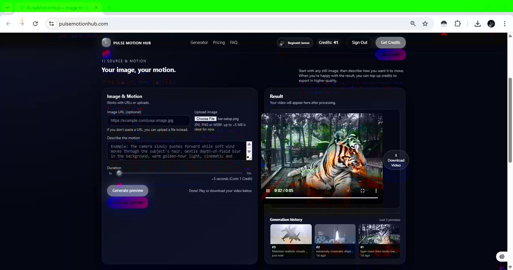Click the Image URL input field
The image size is (513, 270).
click(x=149, y=120)
